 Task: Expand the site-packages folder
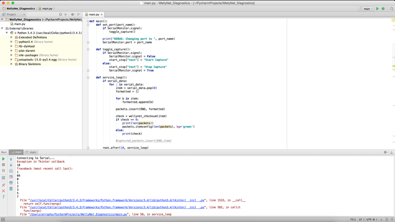pyautogui.click(x=11, y=55)
